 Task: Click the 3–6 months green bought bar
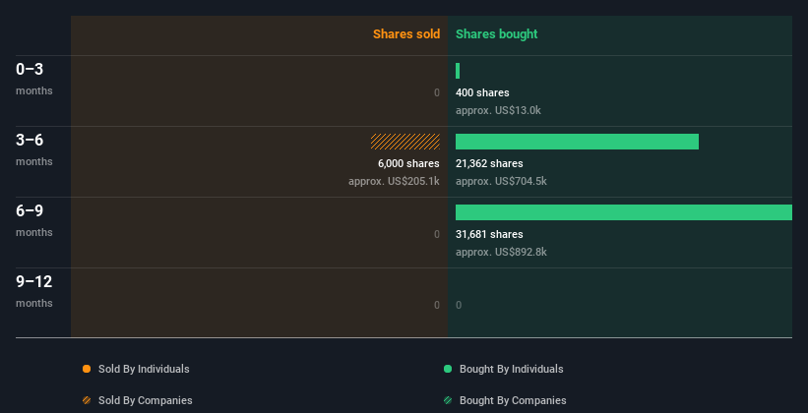coord(577,142)
